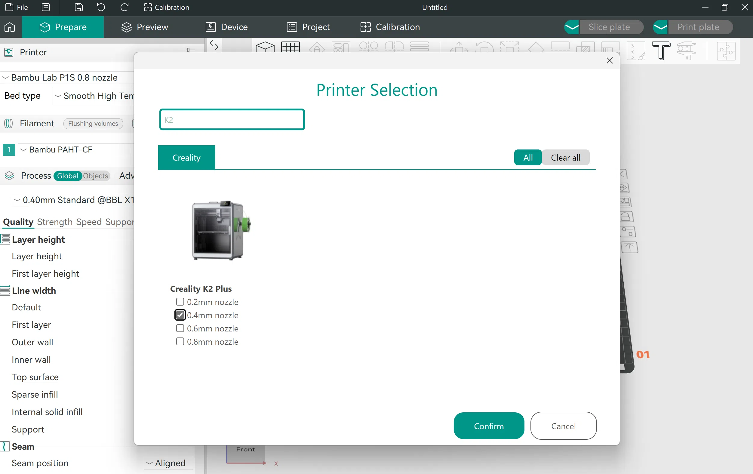Viewport: 753px width, 474px height.
Task: Select the Move tool icon
Action: point(459,47)
